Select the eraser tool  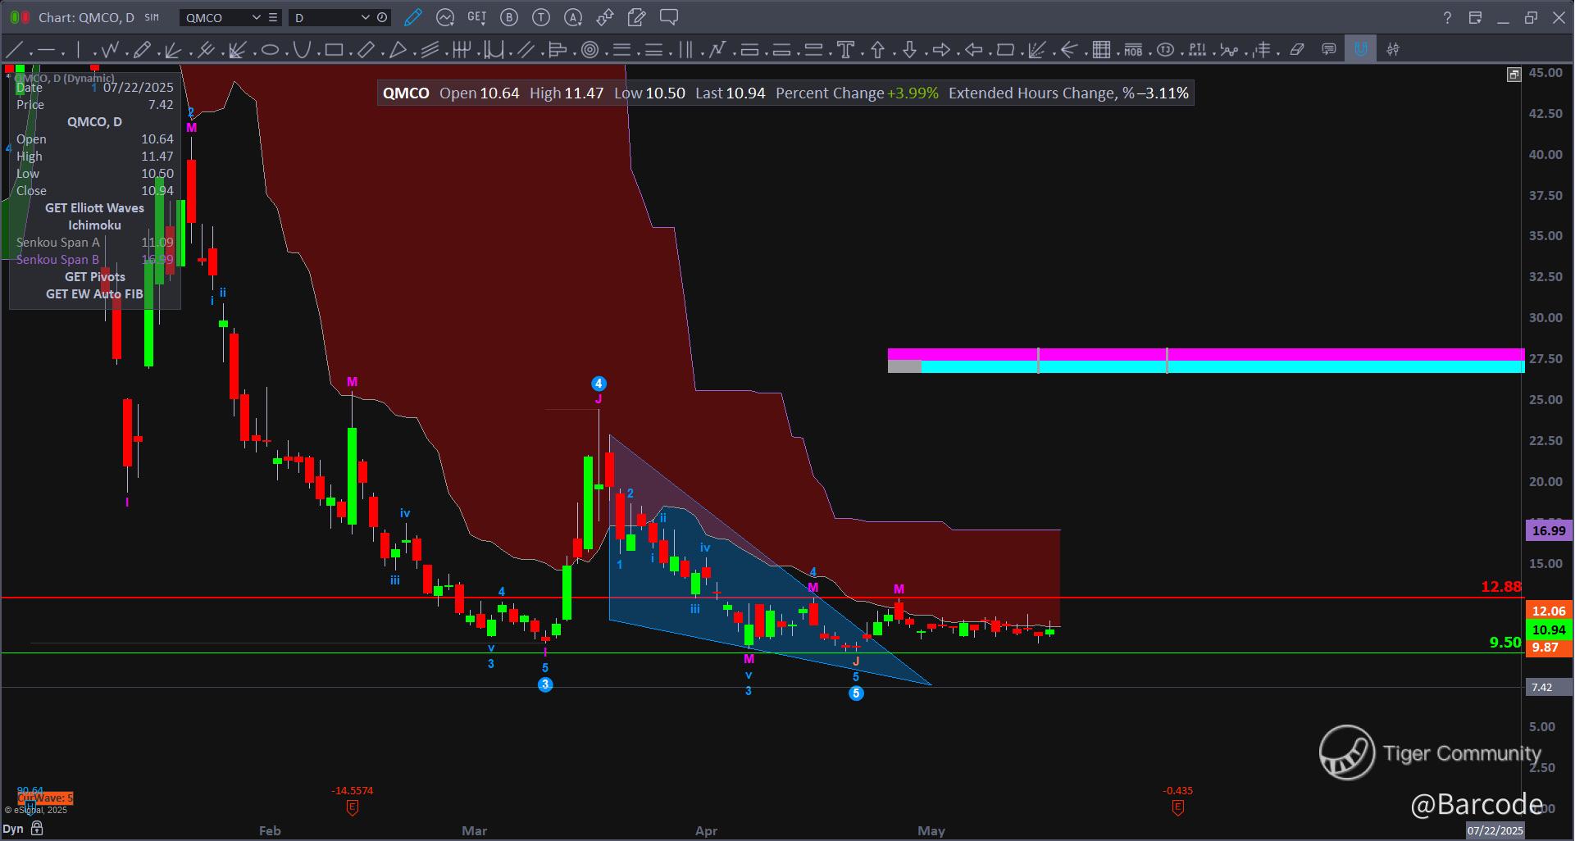click(1297, 50)
